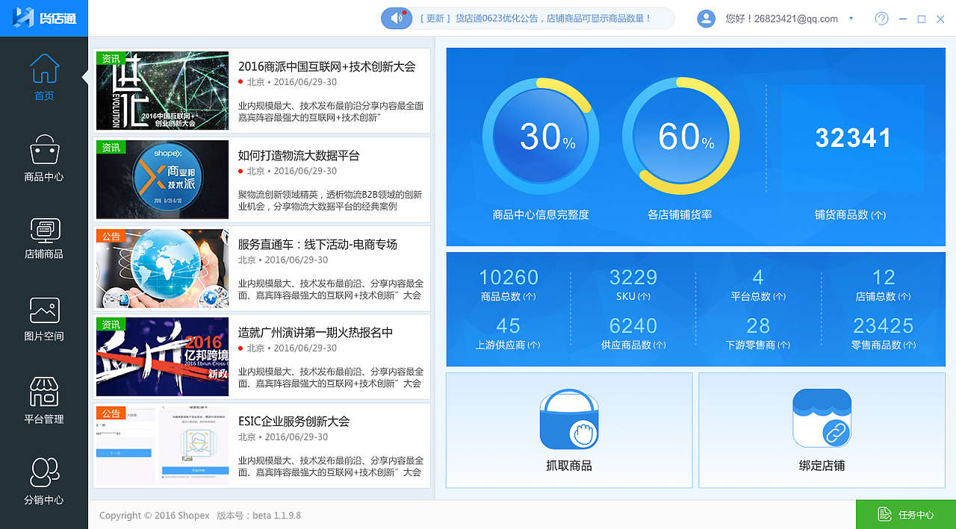956x529 pixels.
Task: Click 聚物流创新领域精英 article summary
Action: (330, 200)
